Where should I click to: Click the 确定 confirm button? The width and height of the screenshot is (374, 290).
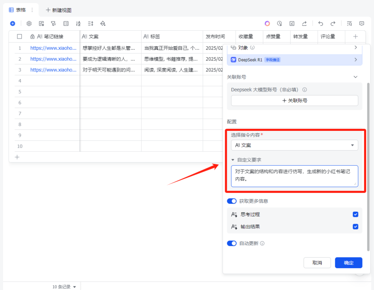click(348, 263)
